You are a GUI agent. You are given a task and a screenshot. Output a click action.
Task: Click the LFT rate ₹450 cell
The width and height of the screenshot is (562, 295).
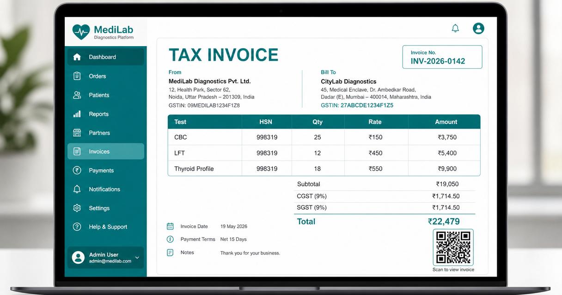[375, 153]
